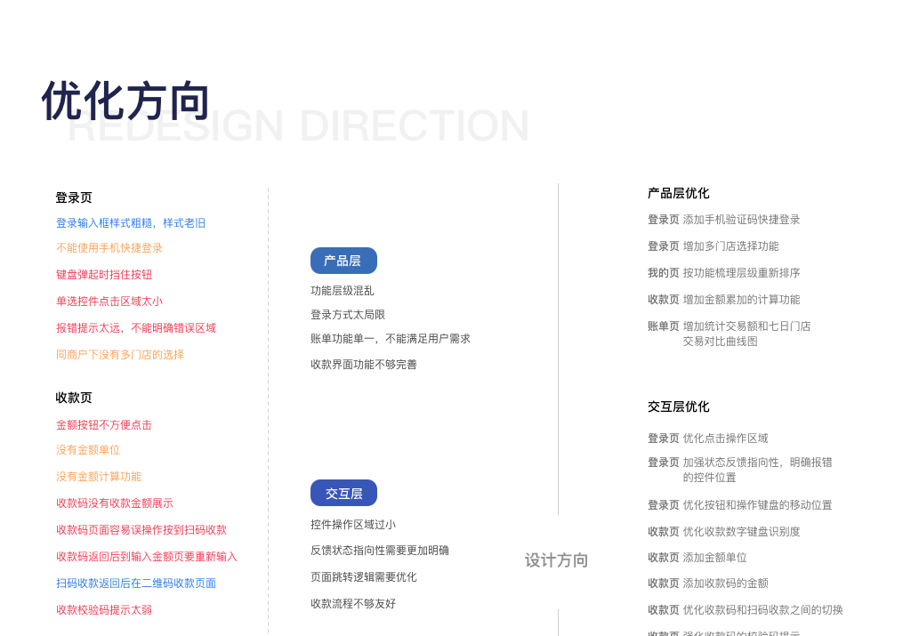The height and width of the screenshot is (636, 911).
Task: Click blue text 登录输入框样式粗糙，样式老旧
Action: (131, 223)
